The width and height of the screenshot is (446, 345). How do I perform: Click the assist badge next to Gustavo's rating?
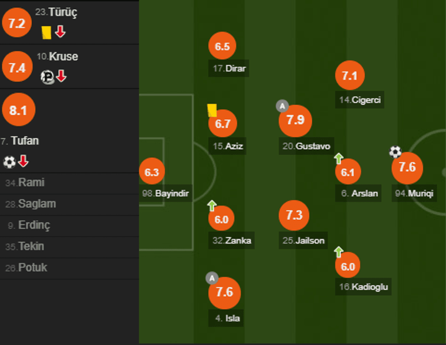click(x=282, y=107)
